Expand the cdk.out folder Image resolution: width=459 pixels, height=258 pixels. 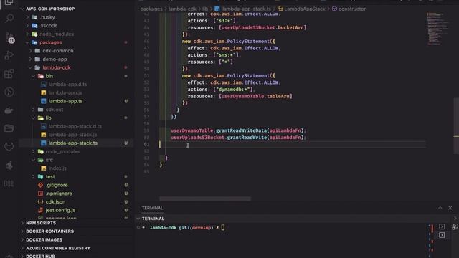34,110
